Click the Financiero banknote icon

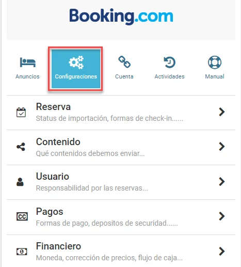[x=22, y=252]
